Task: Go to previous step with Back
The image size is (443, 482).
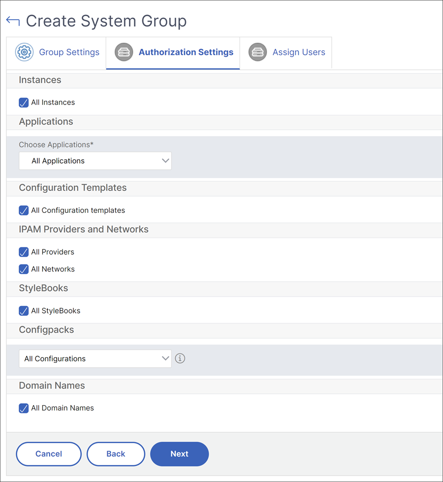Action: tap(116, 454)
